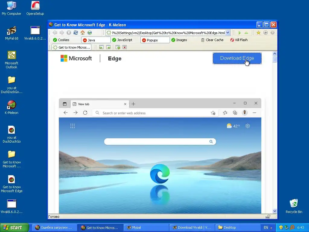Switch to Download Vivaldi taskbar window

(192, 227)
